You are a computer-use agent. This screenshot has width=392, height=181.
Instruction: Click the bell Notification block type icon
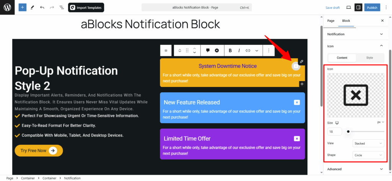click(180, 51)
